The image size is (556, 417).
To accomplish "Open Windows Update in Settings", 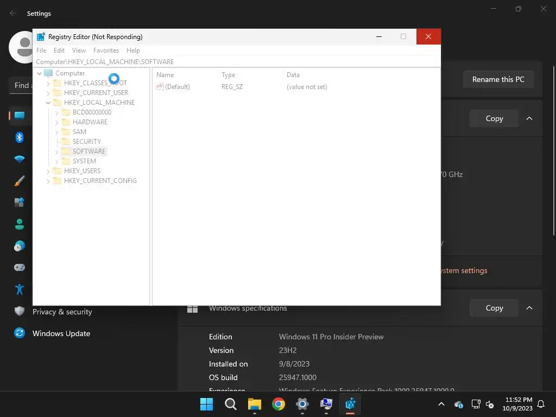I will pyautogui.click(x=61, y=333).
